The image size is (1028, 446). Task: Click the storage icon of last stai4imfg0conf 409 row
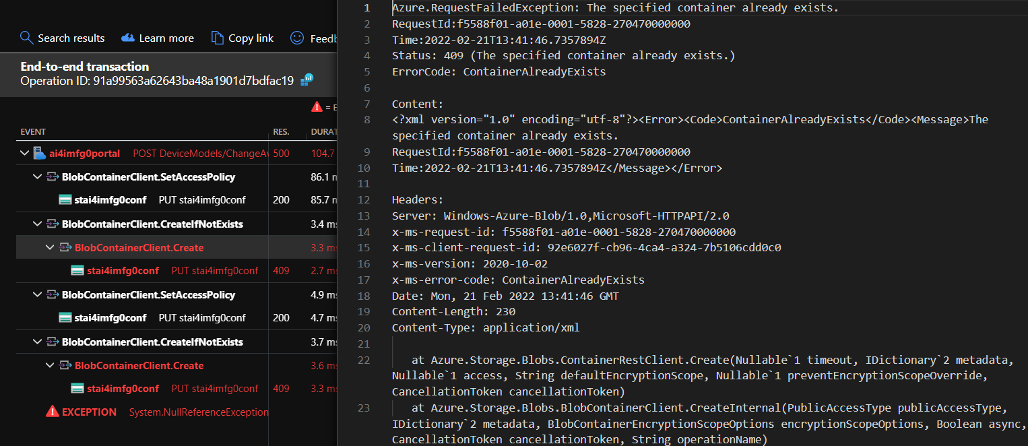(77, 389)
